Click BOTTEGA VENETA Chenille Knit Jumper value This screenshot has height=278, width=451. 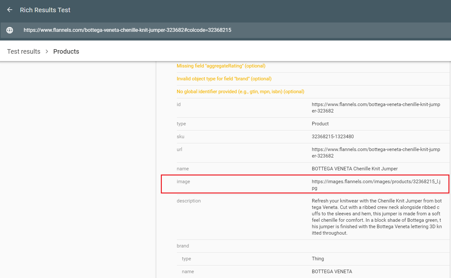click(x=355, y=169)
